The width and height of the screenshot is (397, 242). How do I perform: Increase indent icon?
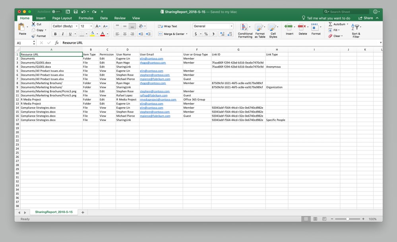click(148, 34)
